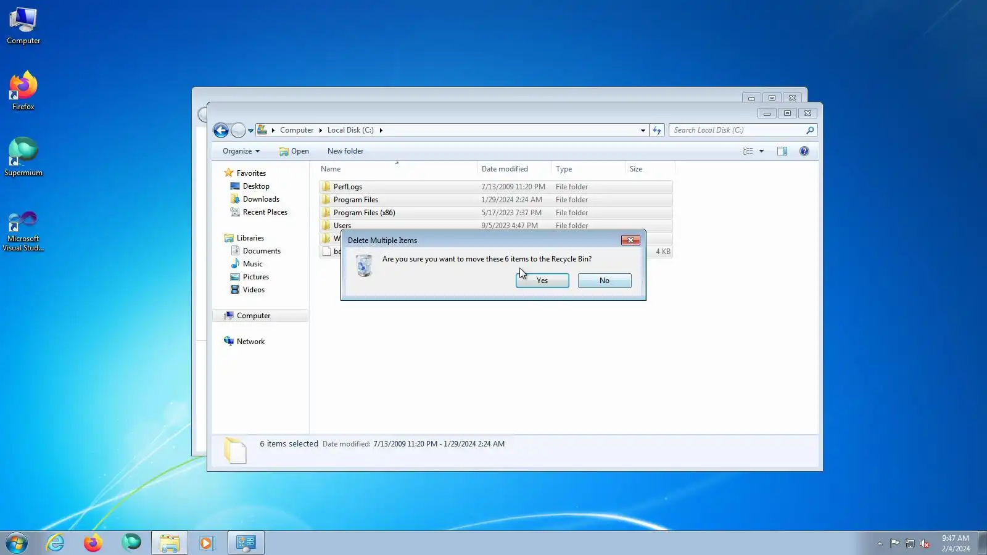Open the Windows Start menu
Image resolution: width=987 pixels, height=555 pixels.
(17, 543)
